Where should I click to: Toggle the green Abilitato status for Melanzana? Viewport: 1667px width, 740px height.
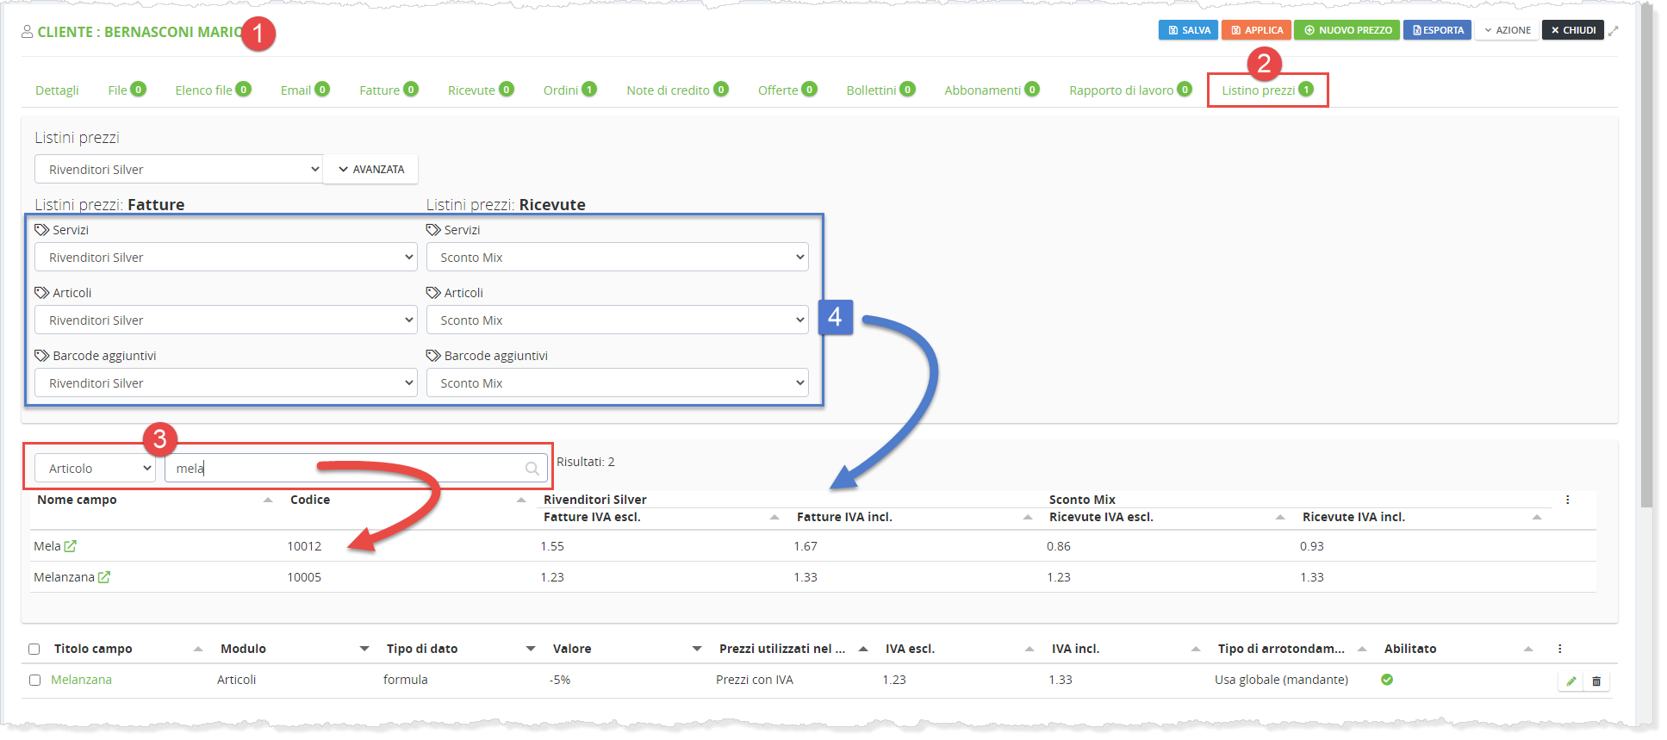[1387, 680]
